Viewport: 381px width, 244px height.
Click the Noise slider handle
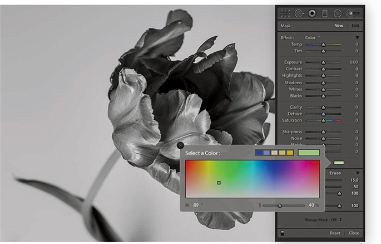coord(323,138)
